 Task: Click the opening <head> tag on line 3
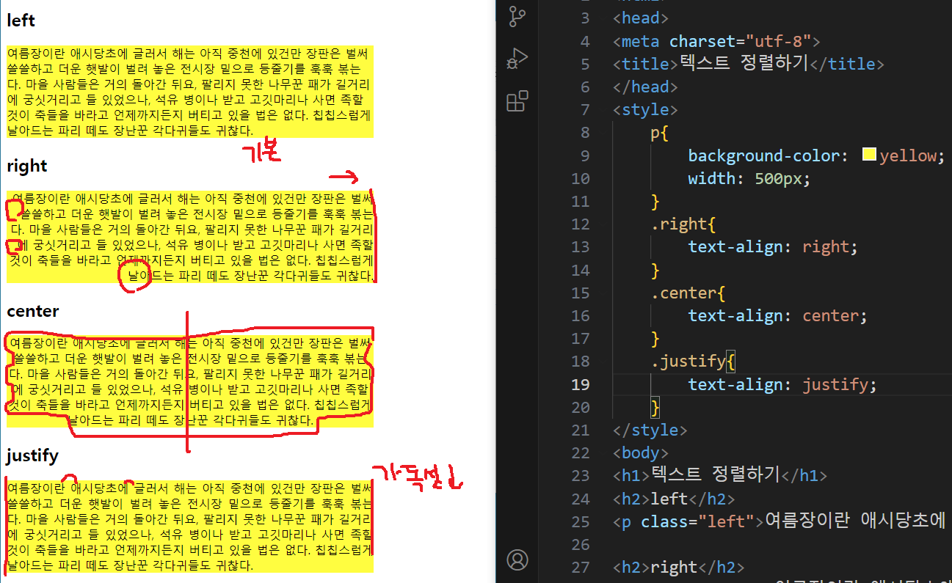click(x=641, y=18)
